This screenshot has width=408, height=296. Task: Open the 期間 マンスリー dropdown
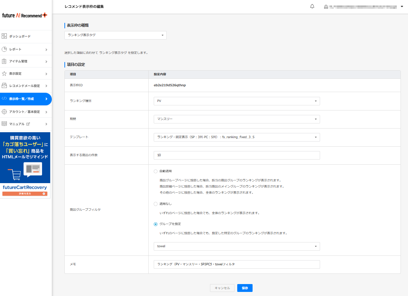pyautogui.click(x=237, y=119)
